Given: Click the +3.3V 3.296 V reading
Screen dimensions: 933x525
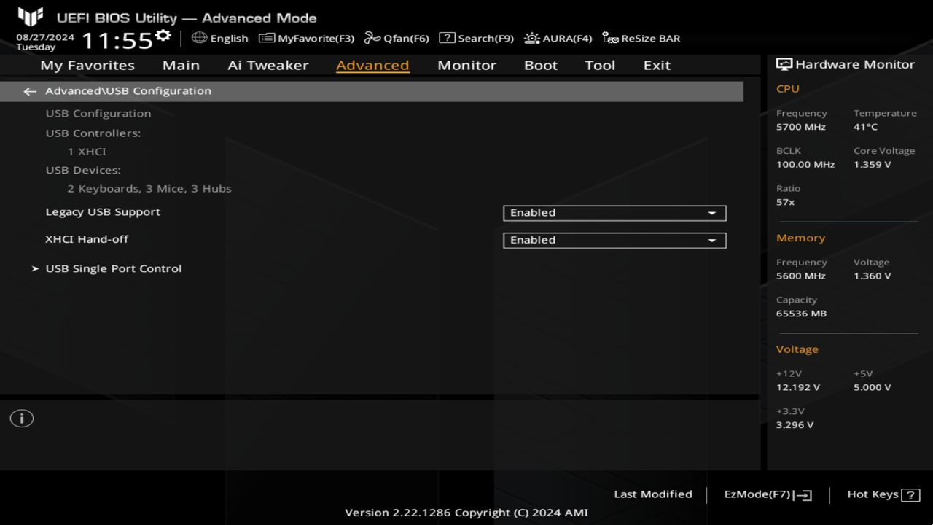Looking at the screenshot, I should (795, 425).
